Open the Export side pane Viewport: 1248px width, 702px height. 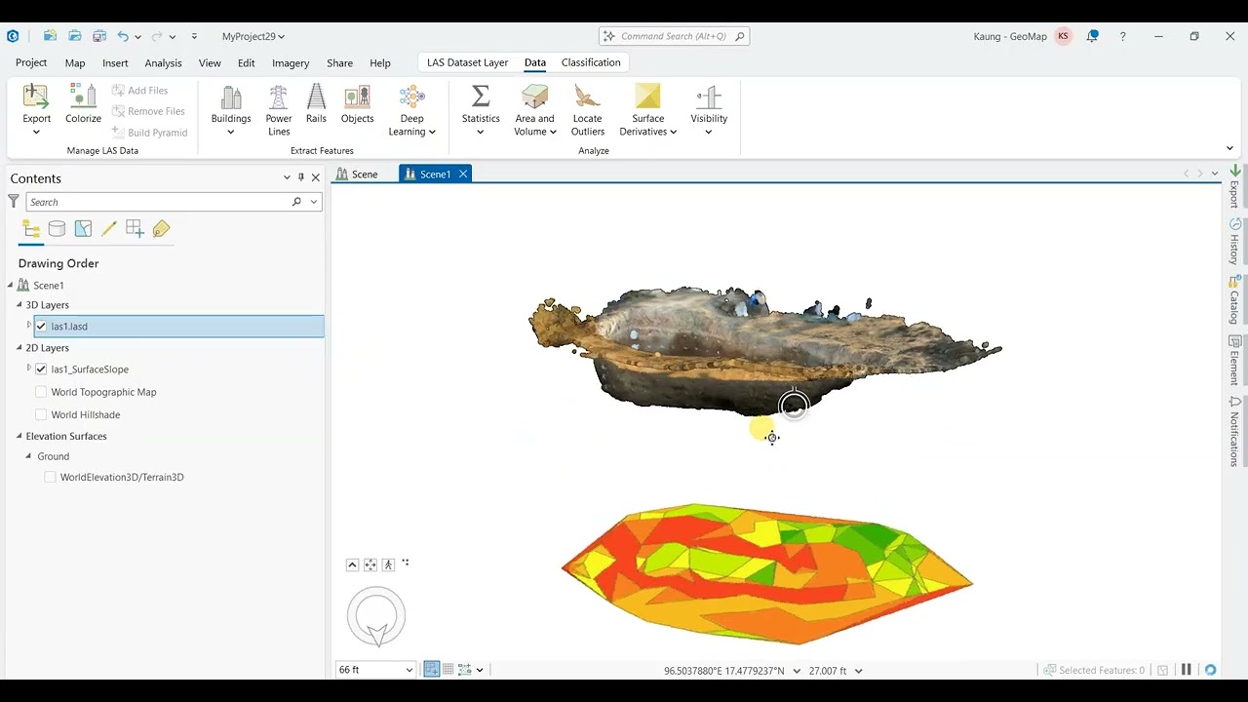1234,186
